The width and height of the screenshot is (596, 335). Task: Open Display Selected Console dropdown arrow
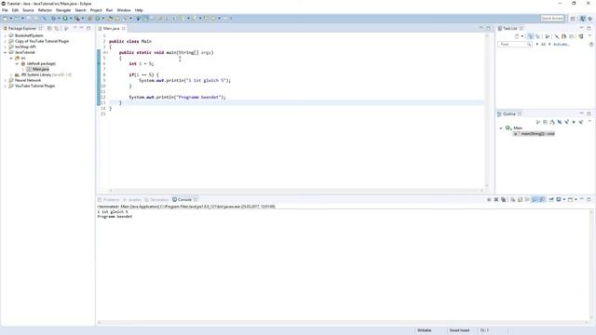(x=564, y=199)
